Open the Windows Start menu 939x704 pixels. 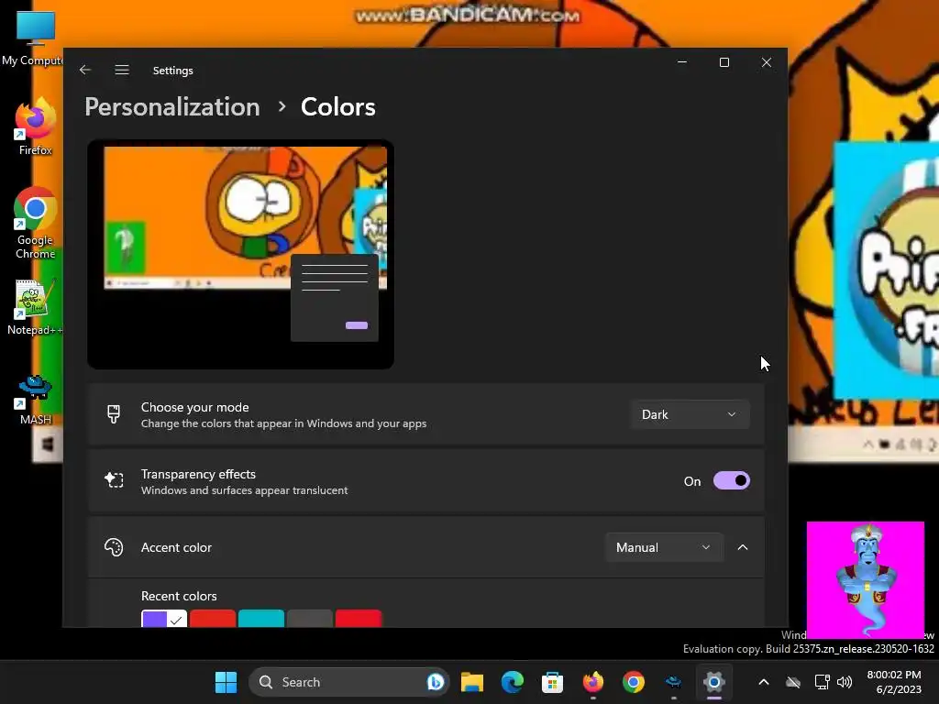tap(226, 682)
